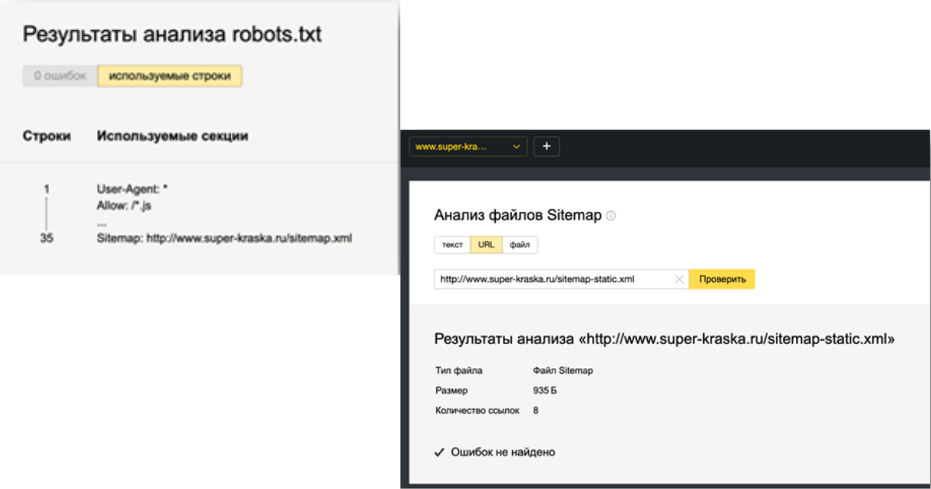The image size is (931, 489).
Task: Open the www.super-kra... site selector dropdown
Action: [468, 147]
